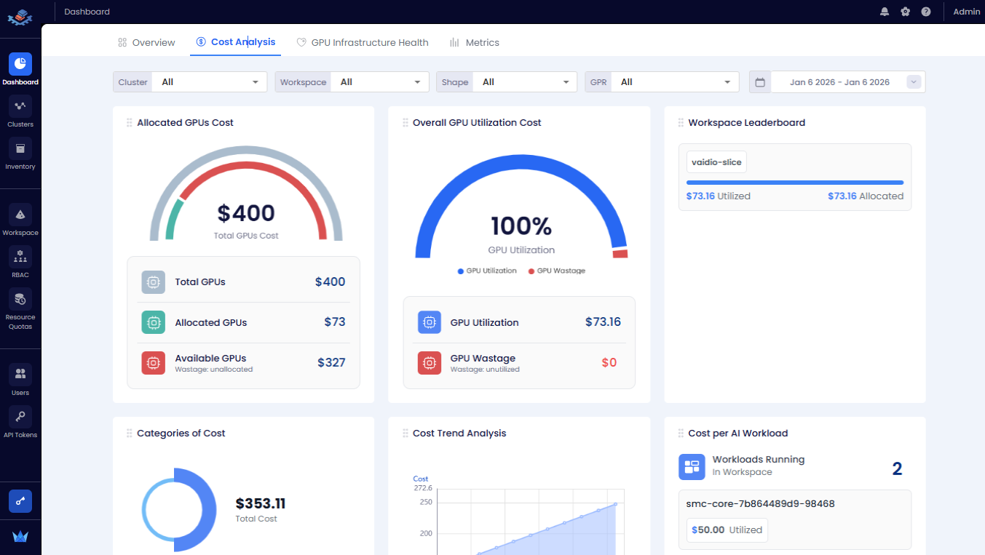985x555 pixels.
Task: Open the Admin user menu
Action: [x=966, y=12]
